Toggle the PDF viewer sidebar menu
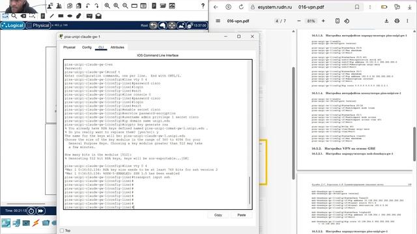Viewport: 417px width, 234px height. tap(218, 21)
